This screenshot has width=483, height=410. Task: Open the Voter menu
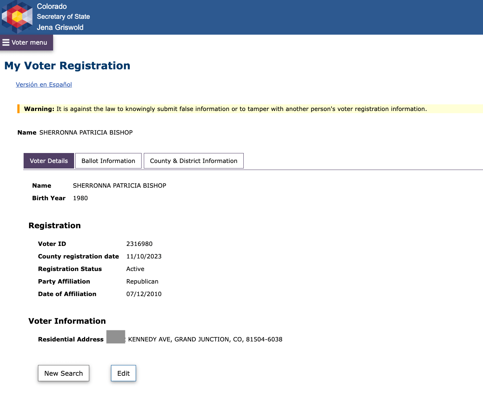(27, 42)
